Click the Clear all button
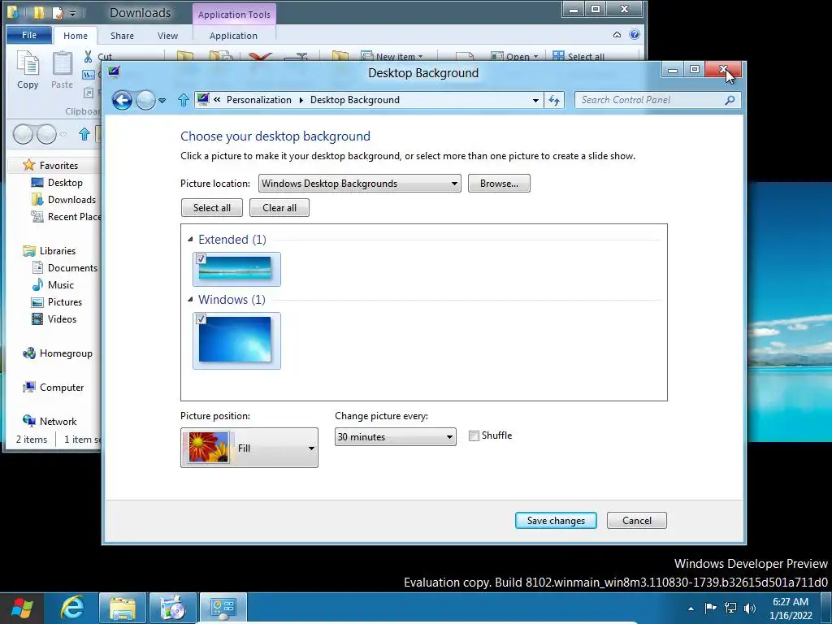Viewport: 832px width, 624px height. (279, 208)
